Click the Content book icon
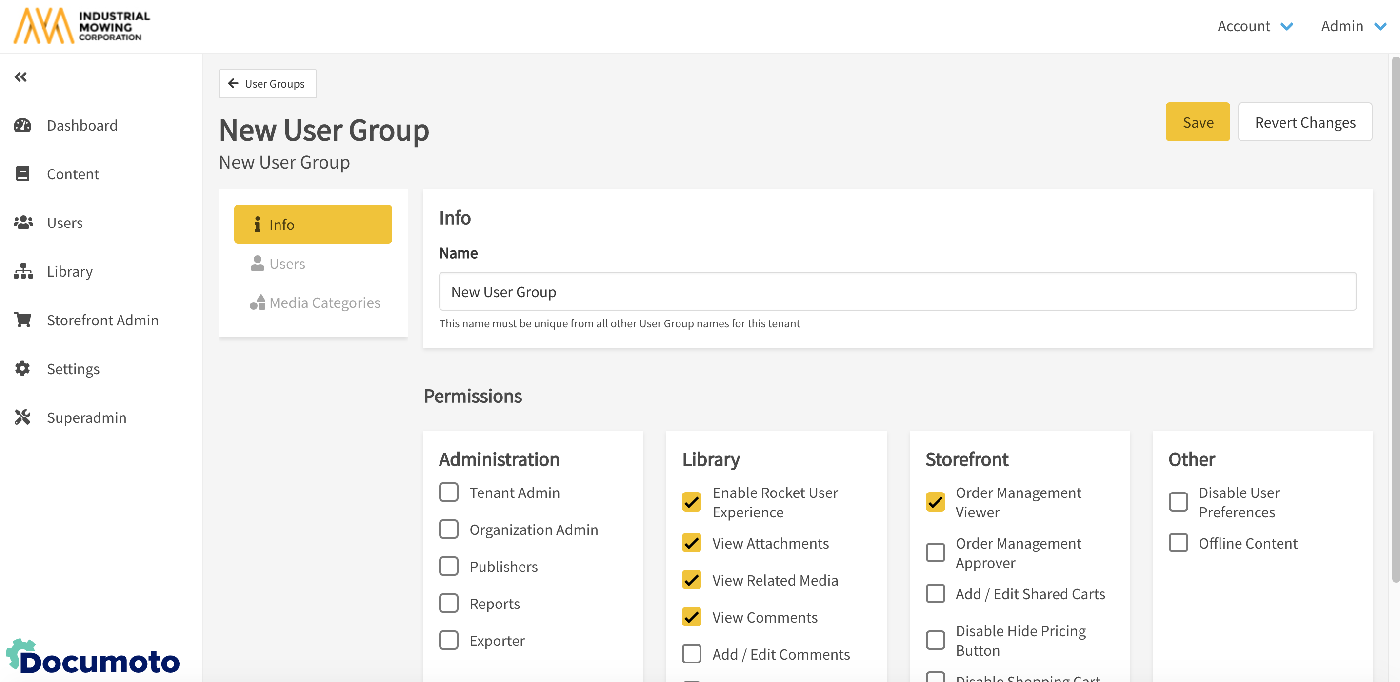This screenshot has height=682, width=1400. pos(22,173)
